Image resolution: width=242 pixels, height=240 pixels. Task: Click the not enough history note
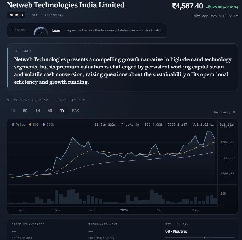101,238
